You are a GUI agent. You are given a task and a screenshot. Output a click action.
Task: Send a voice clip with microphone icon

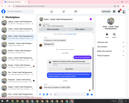click(40, 95)
